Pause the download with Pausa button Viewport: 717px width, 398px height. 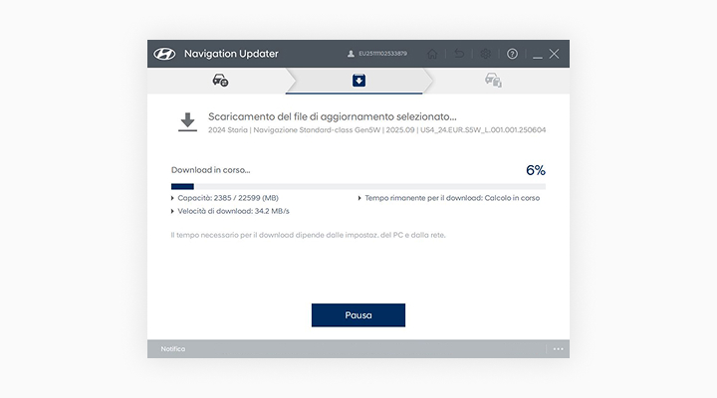click(x=358, y=315)
